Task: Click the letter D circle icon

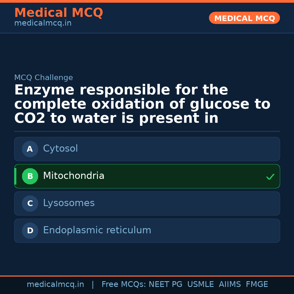Action: (30, 231)
